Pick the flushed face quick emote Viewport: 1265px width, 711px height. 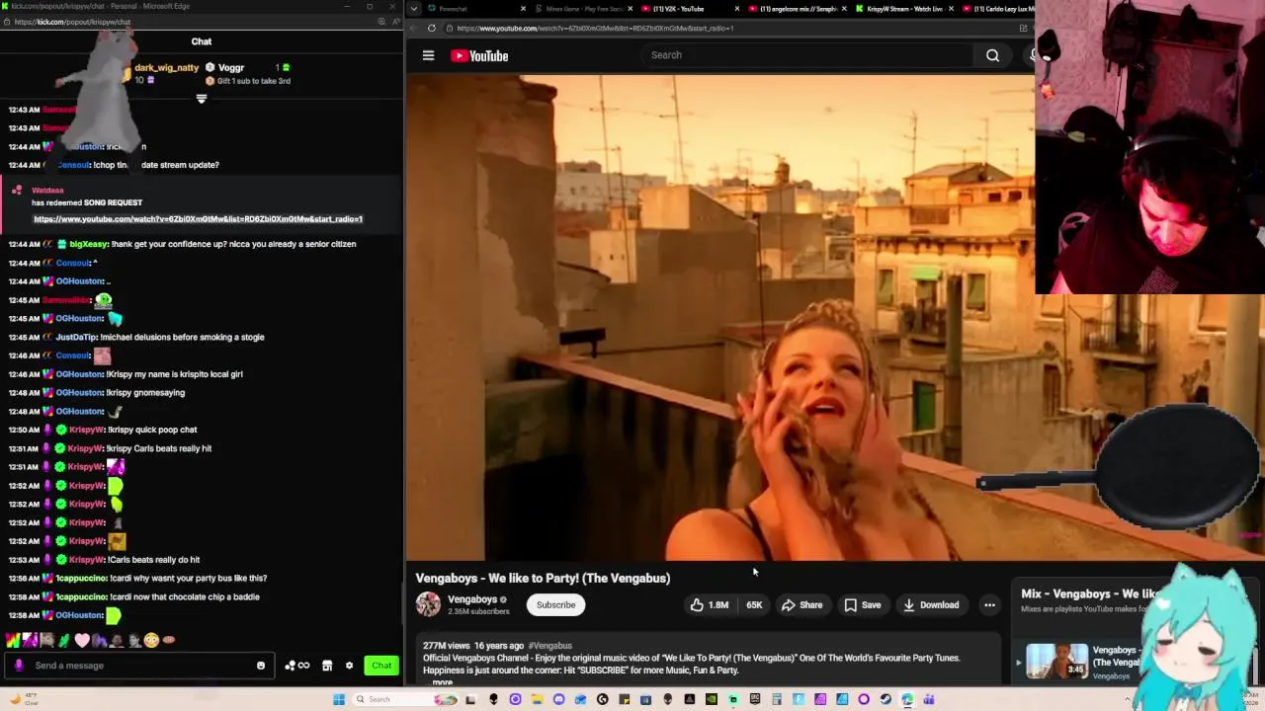coord(151,640)
